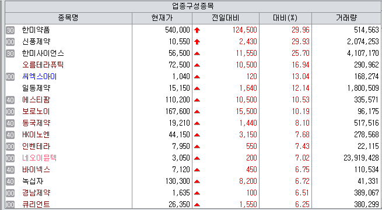Select the HK이노엔 stock name
This screenshot has width=382, height=210.
coord(36,135)
